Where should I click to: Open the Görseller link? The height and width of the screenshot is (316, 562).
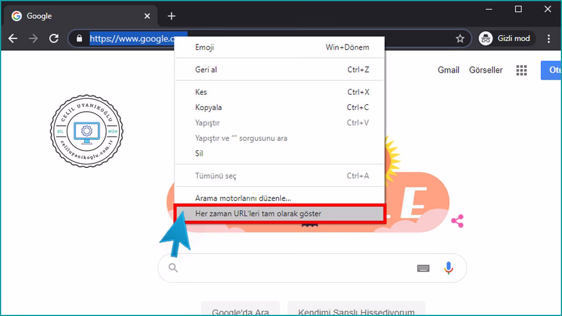486,70
